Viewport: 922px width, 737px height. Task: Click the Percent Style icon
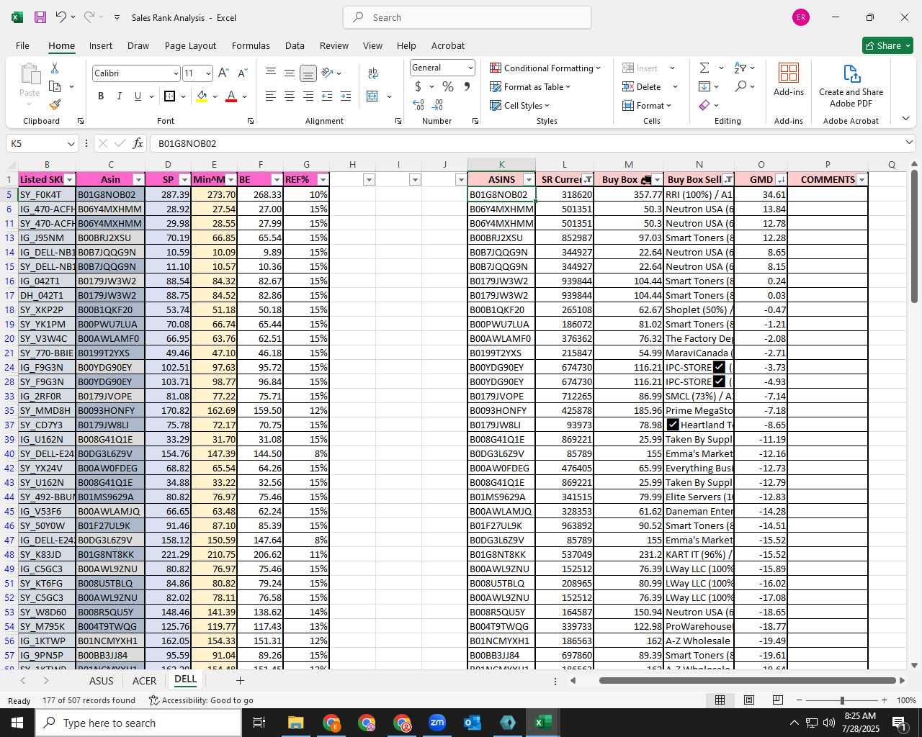coord(448,86)
